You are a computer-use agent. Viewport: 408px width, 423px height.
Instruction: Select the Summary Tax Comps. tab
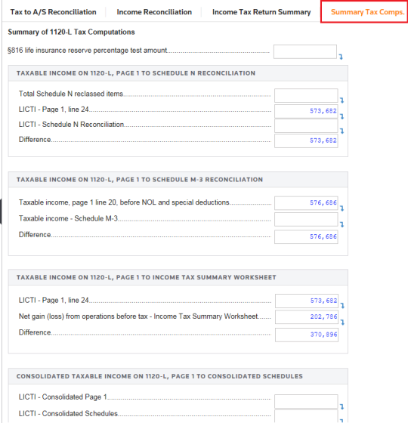pos(367,12)
